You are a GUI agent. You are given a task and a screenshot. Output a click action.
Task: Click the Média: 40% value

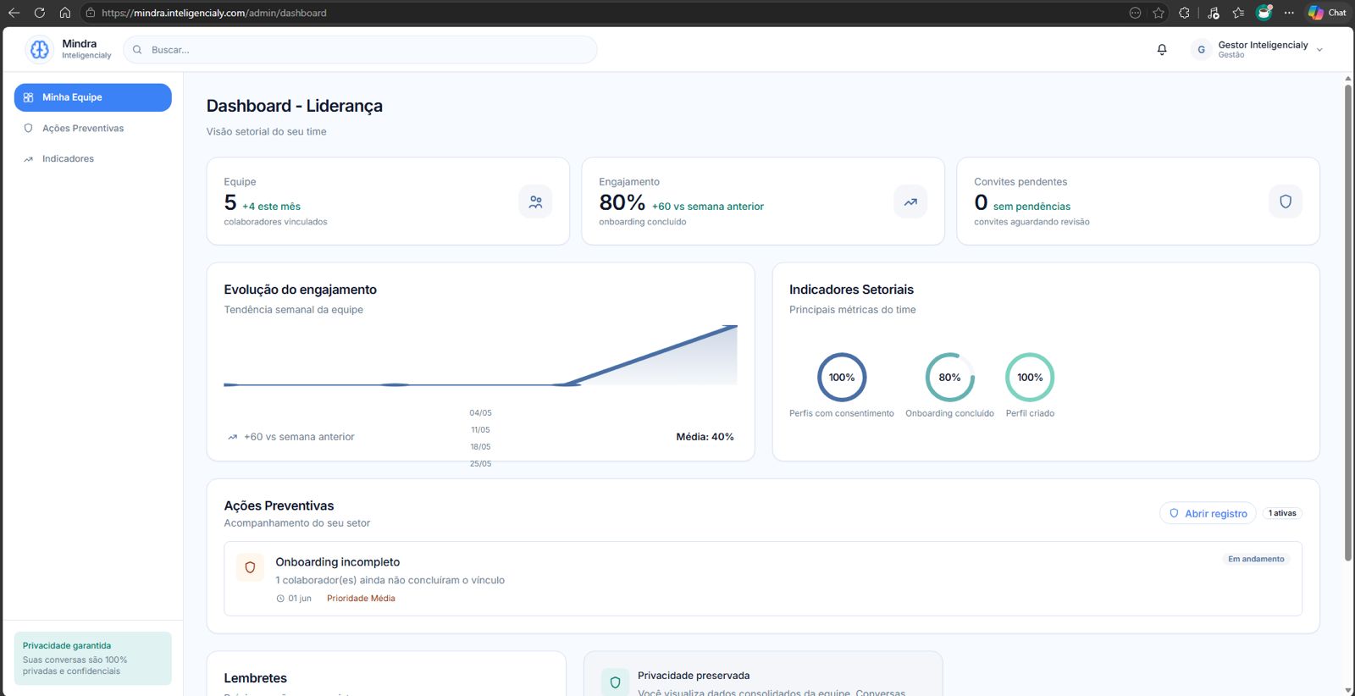(x=705, y=437)
